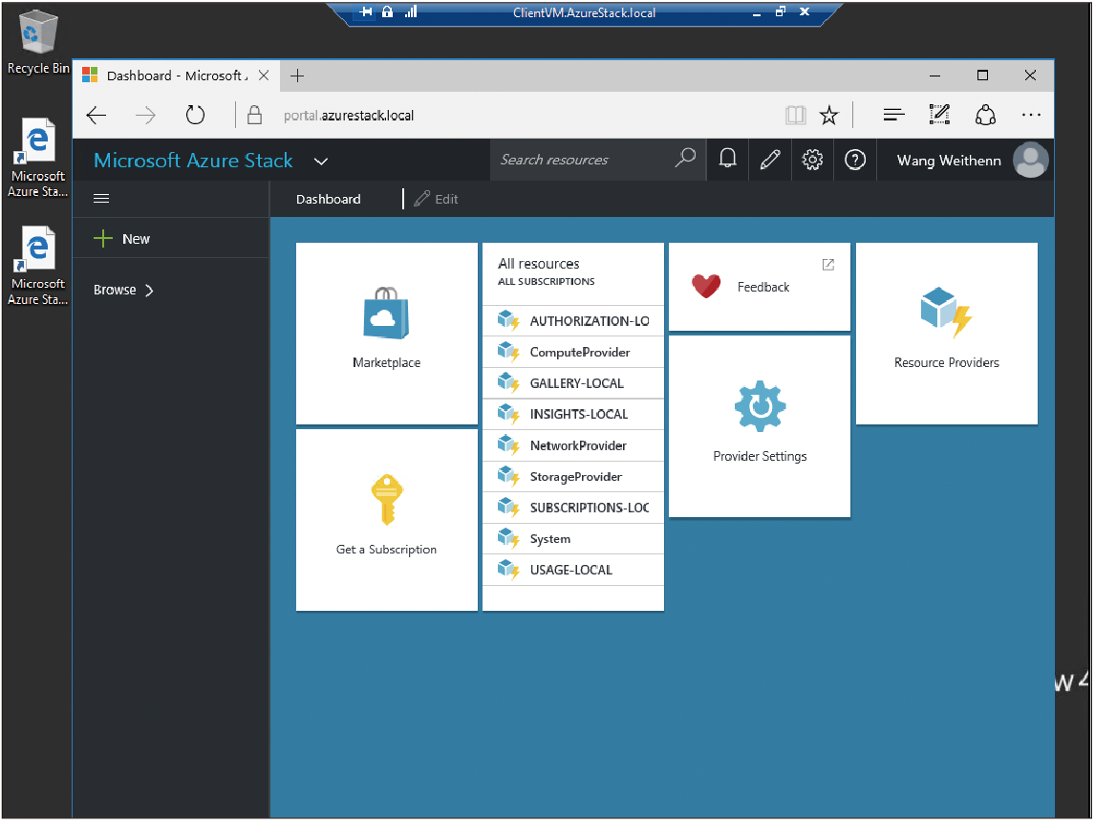Minimize the ClientVM remote session

coord(757,12)
